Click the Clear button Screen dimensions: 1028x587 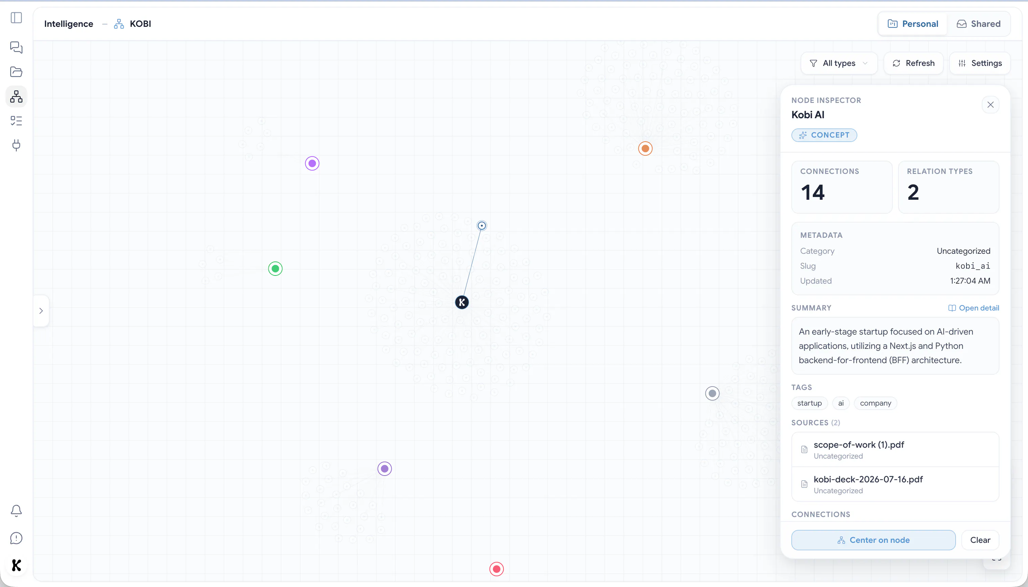pos(980,540)
